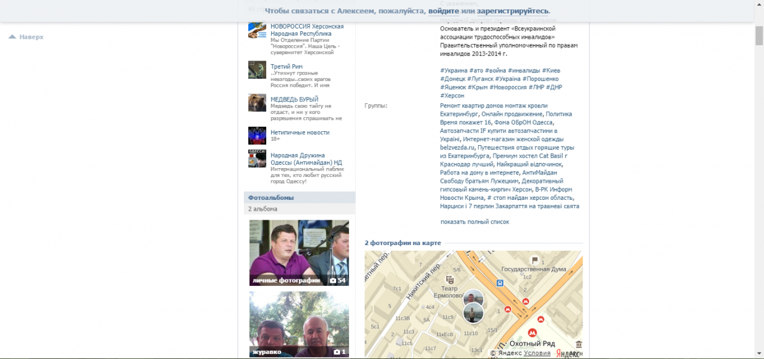Click the #Херсон hashtag

(x=452, y=95)
